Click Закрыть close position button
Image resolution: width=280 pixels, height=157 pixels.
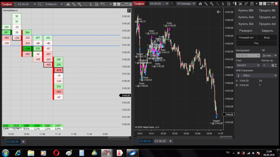[x=267, y=31]
